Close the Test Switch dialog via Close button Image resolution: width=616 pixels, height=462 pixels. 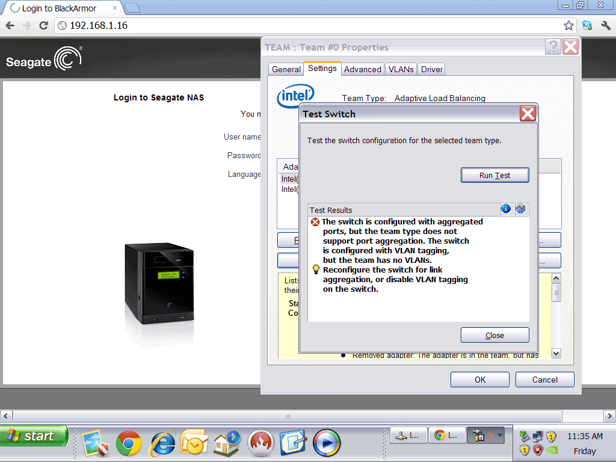tap(494, 336)
